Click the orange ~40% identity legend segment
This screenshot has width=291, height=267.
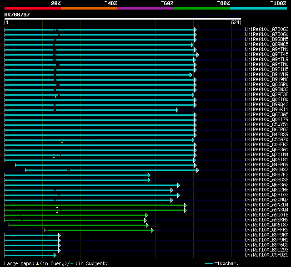(89, 8)
